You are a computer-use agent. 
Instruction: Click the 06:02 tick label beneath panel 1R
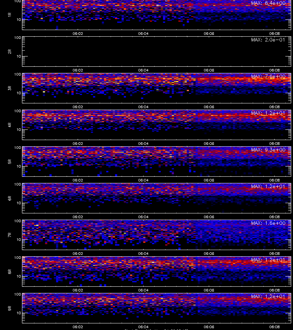click(78, 33)
